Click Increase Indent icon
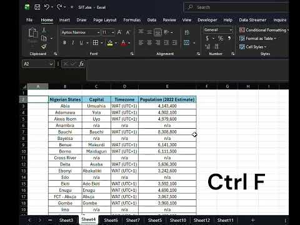Screen dimensions: 300x225 tap(174, 42)
